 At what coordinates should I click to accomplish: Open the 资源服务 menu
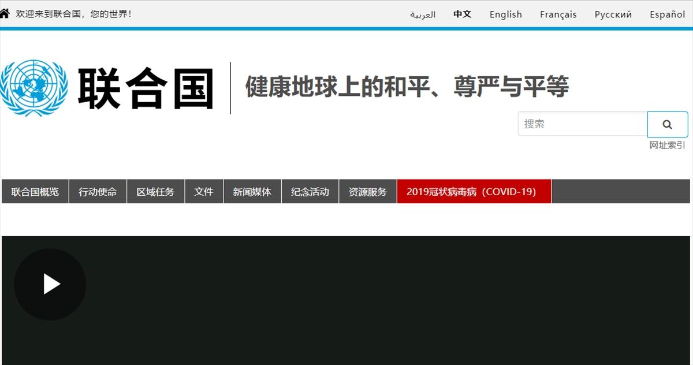coord(368,192)
